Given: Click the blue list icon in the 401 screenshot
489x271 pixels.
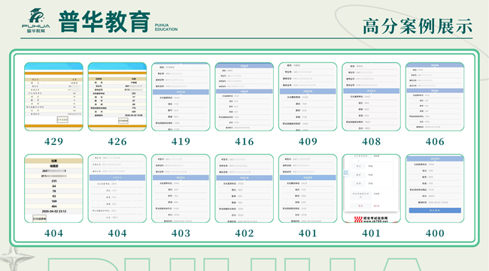Looking at the screenshot, I should 346,173.
